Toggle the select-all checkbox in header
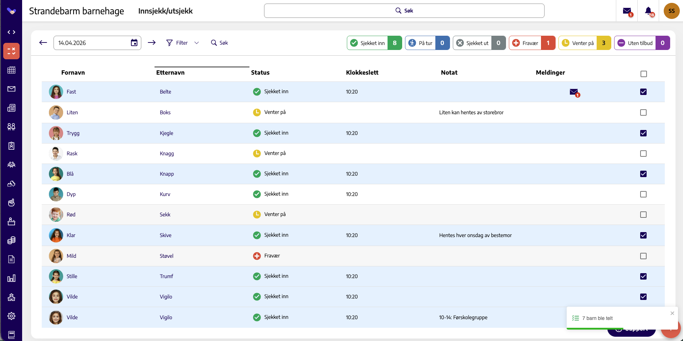This screenshot has width=683, height=341. coord(644,74)
